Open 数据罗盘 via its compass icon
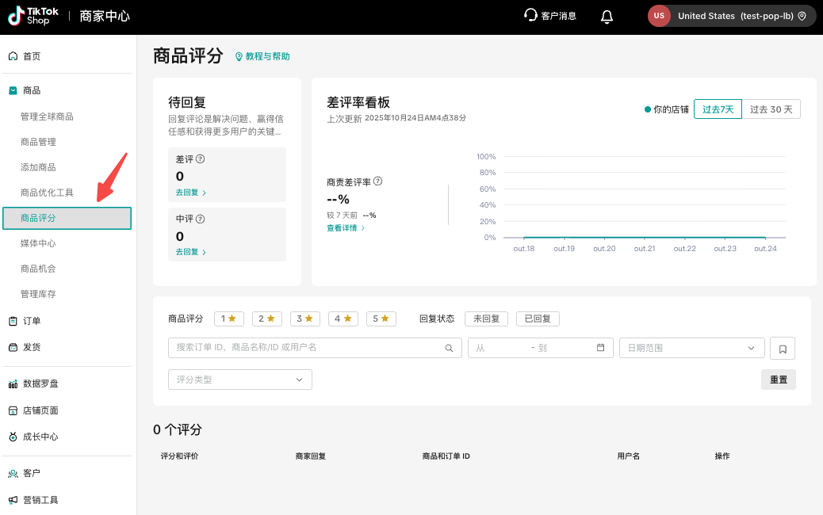Image resolution: width=823 pixels, height=515 pixels. pyautogui.click(x=13, y=383)
